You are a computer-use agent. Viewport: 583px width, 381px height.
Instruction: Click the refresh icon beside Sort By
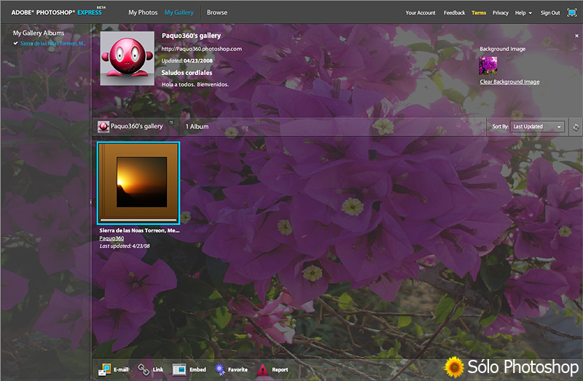tap(576, 127)
